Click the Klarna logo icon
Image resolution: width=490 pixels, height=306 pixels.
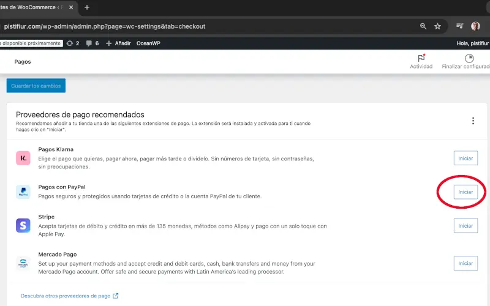click(23, 158)
